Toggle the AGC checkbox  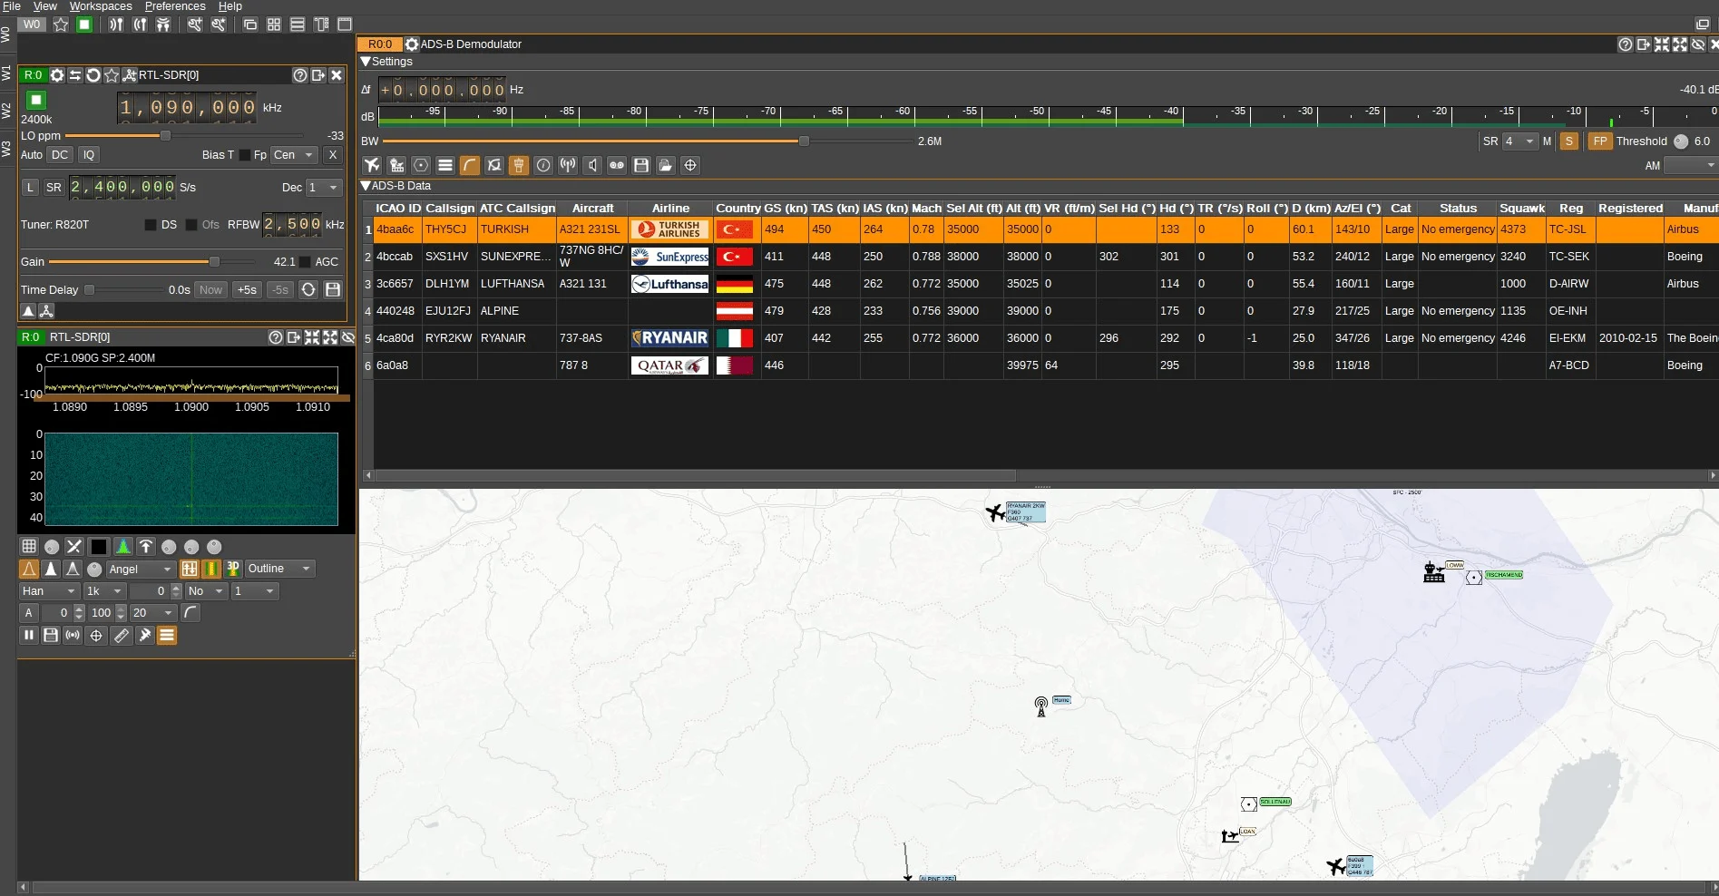coord(306,262)
